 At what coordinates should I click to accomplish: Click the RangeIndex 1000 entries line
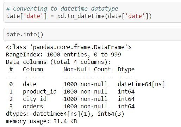point(63,55)
